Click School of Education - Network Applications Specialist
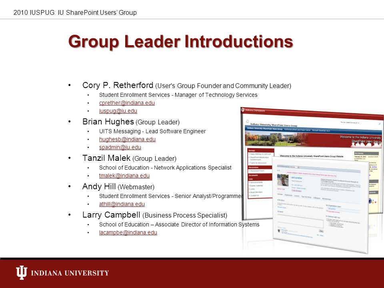This screenshot has width=384, height=288. pyautogui.click(x=165, y=168)
